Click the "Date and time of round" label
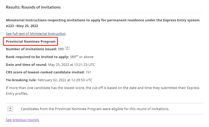 point(26,65)
